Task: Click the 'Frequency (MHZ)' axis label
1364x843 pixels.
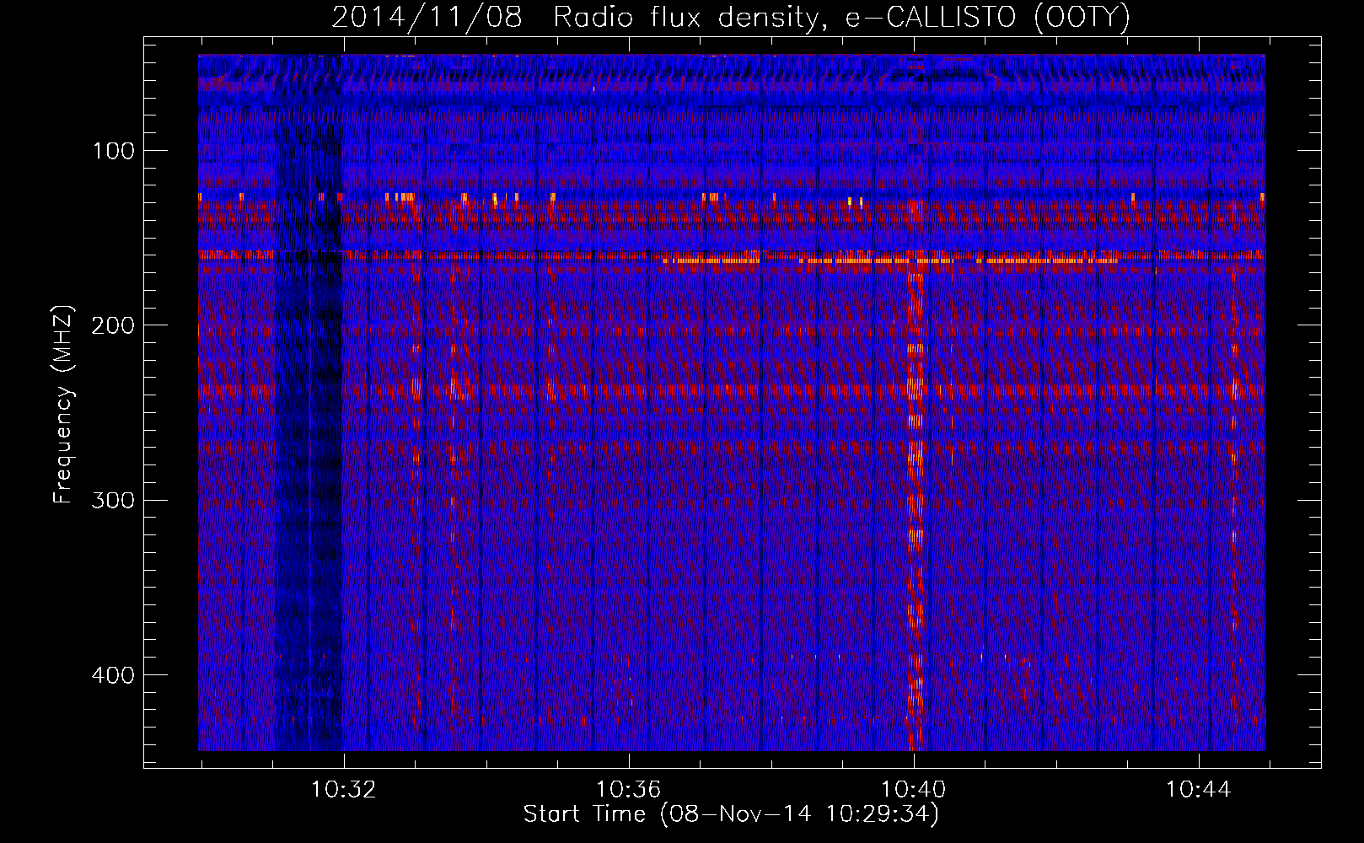Action: click(63, 405)
